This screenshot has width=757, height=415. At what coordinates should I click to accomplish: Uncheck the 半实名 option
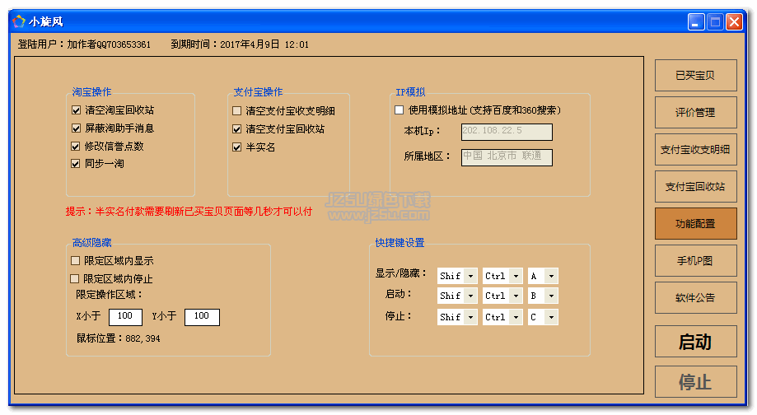click(236, 147)
